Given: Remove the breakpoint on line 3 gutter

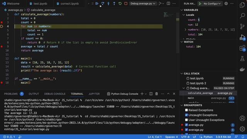Looking at the screenshot, I should coord(2,22).
